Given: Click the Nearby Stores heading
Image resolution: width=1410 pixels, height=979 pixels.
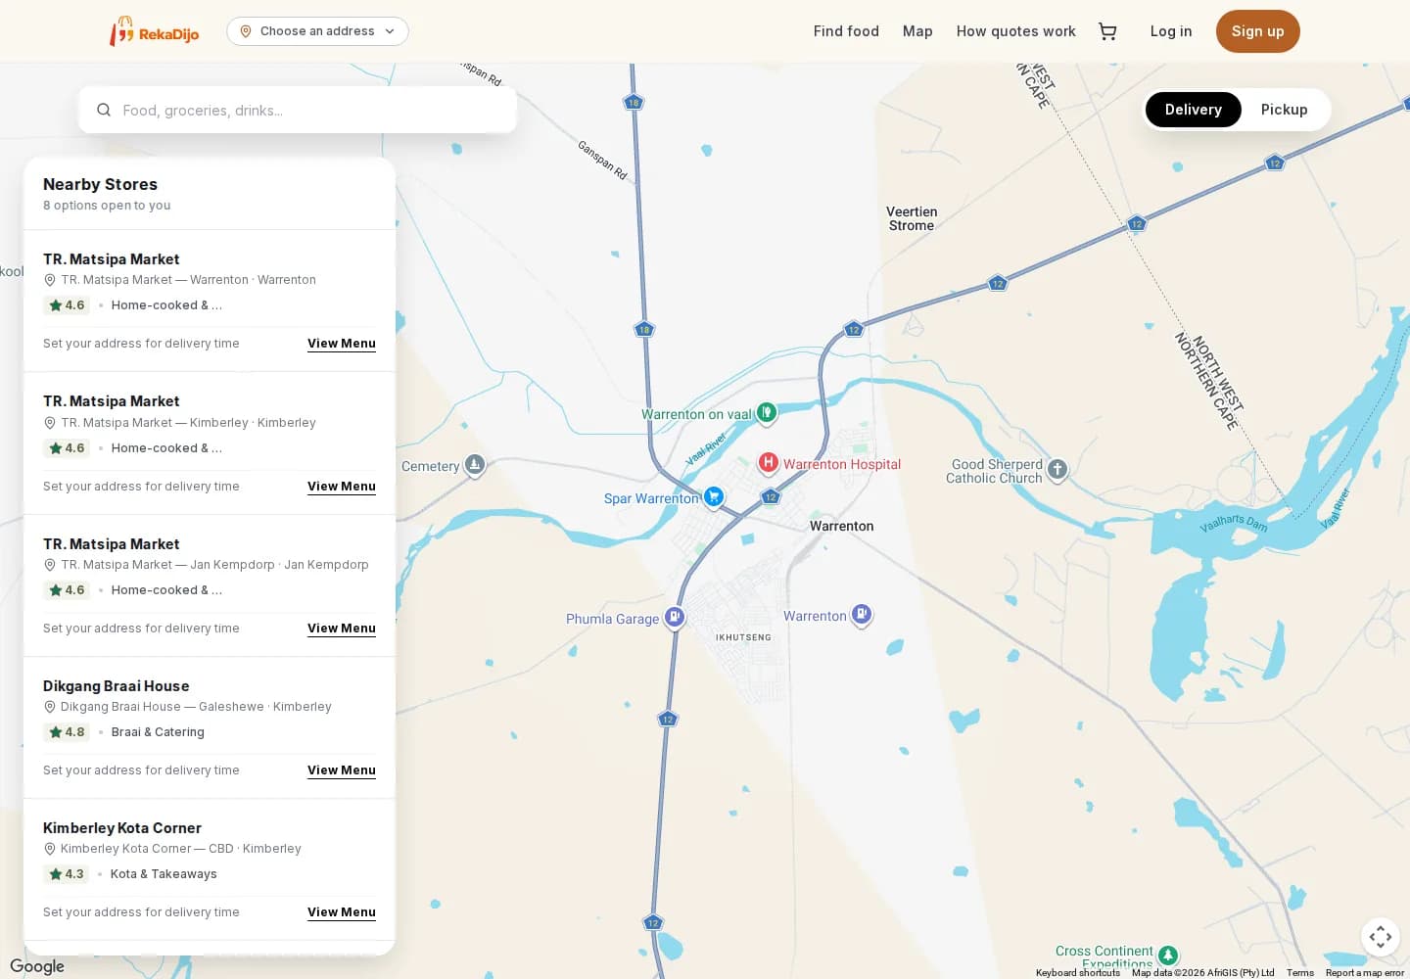Looking at the screenshot, I should (100, 184).
